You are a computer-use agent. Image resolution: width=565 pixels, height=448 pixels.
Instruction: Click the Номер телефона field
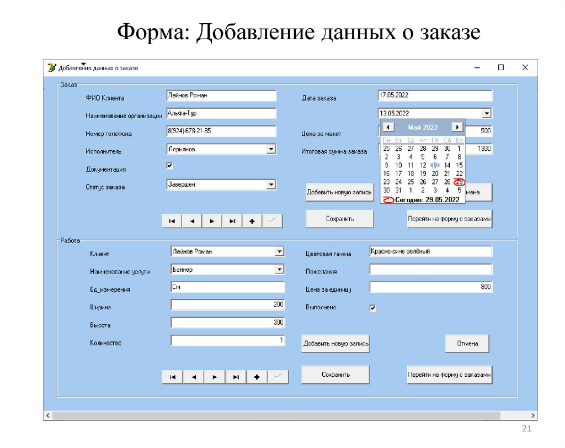pyautogui.click(x=221, y=131)
